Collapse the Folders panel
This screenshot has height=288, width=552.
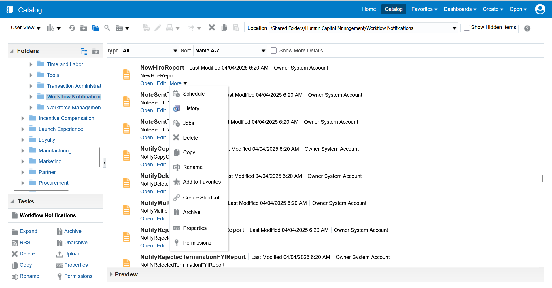[12, 51]
